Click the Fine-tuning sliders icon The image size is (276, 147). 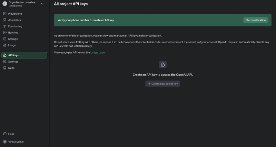pyautogui.click(x=5, y=26)
